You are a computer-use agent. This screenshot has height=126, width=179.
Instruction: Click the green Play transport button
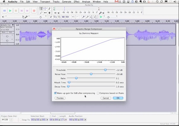pyautogui.click(x=10, y=11)
